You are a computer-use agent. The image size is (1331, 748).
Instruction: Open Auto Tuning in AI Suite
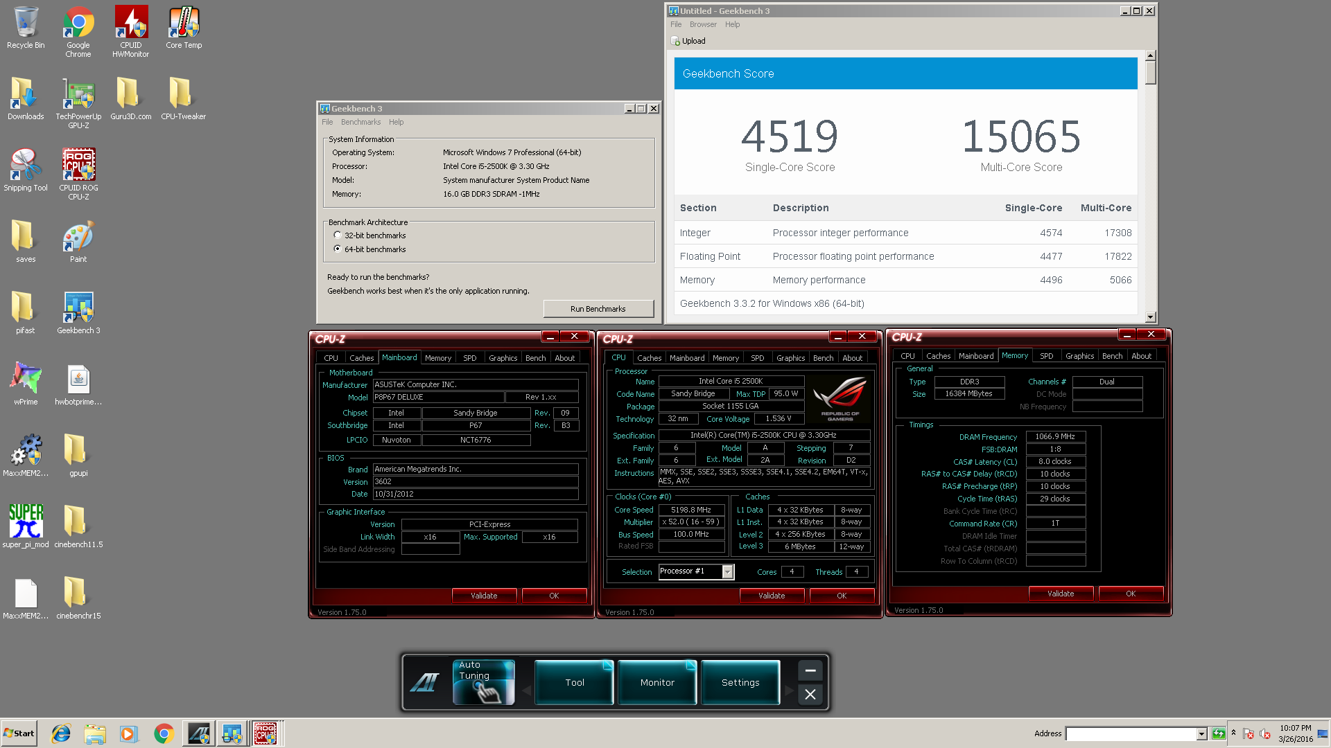point(484,682)
